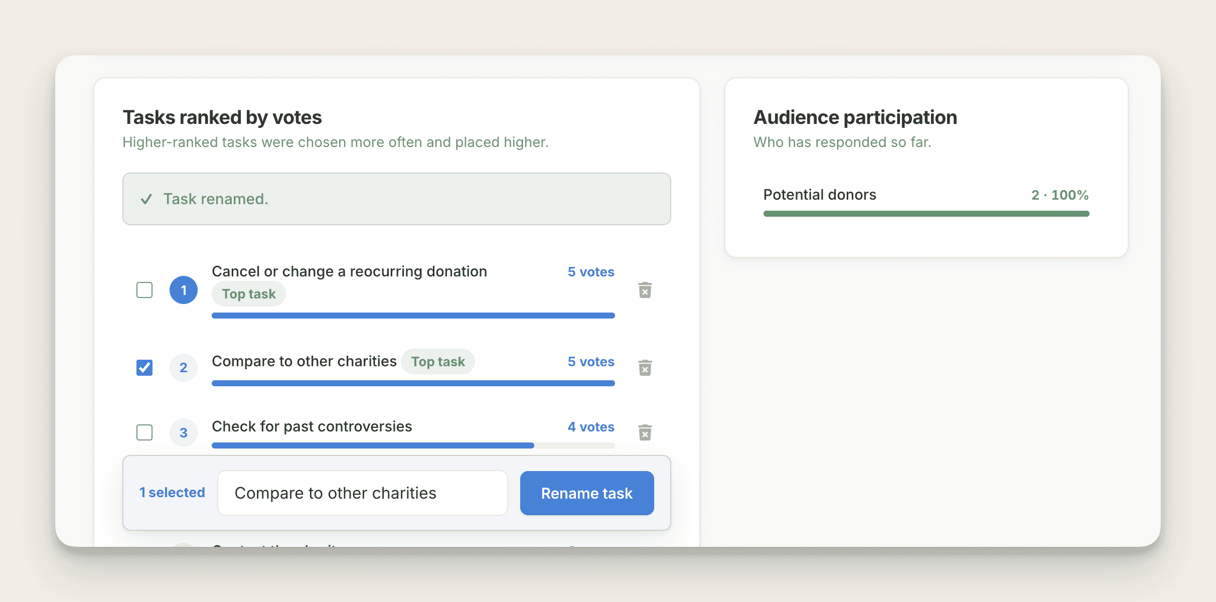This screenshot has height=602, width=1216.
Task: Click the 'Audience participation' heading
Action: click(x=855, y=117)
